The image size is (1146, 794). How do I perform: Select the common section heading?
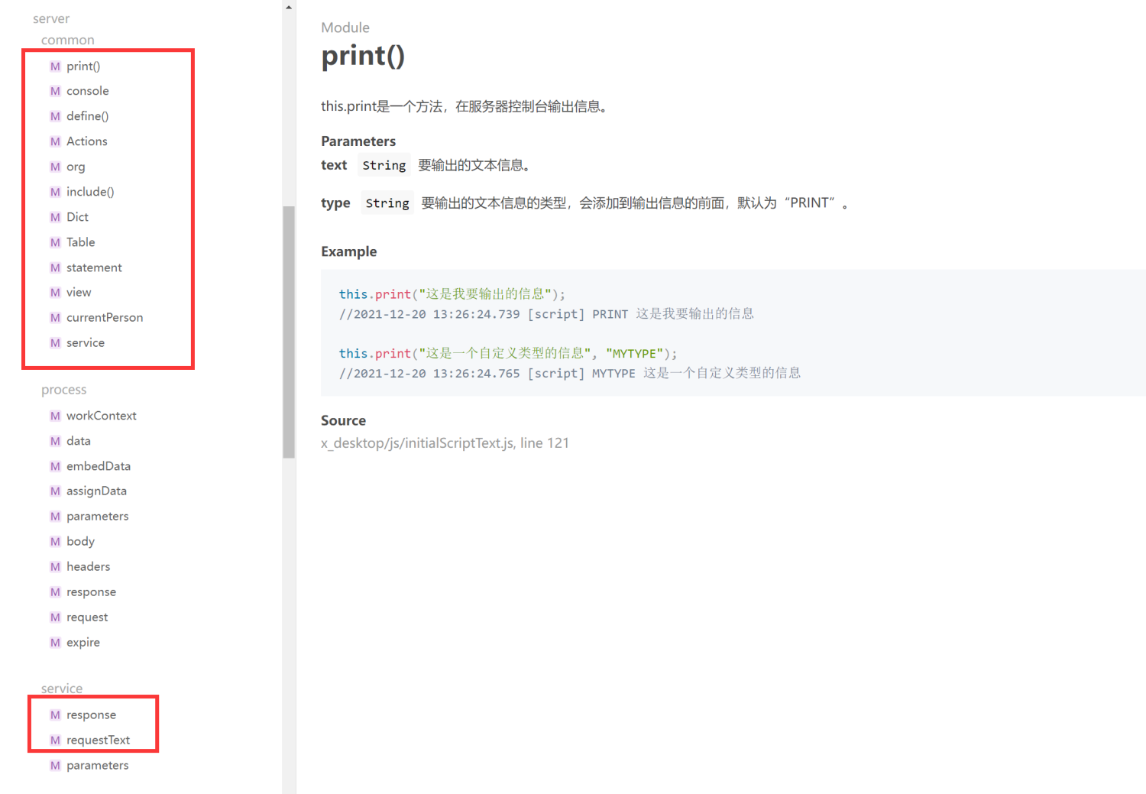coord(68,40)
